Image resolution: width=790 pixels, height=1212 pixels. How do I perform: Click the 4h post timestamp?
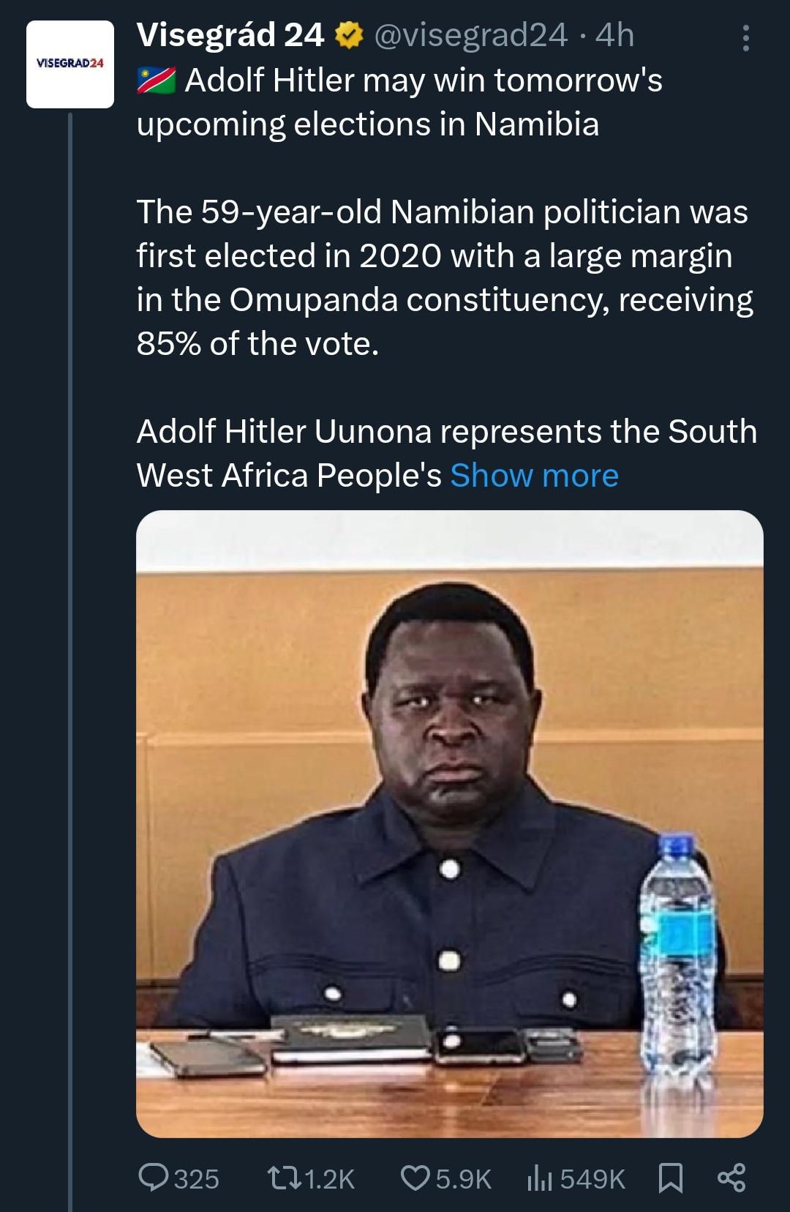coord(614,35)
